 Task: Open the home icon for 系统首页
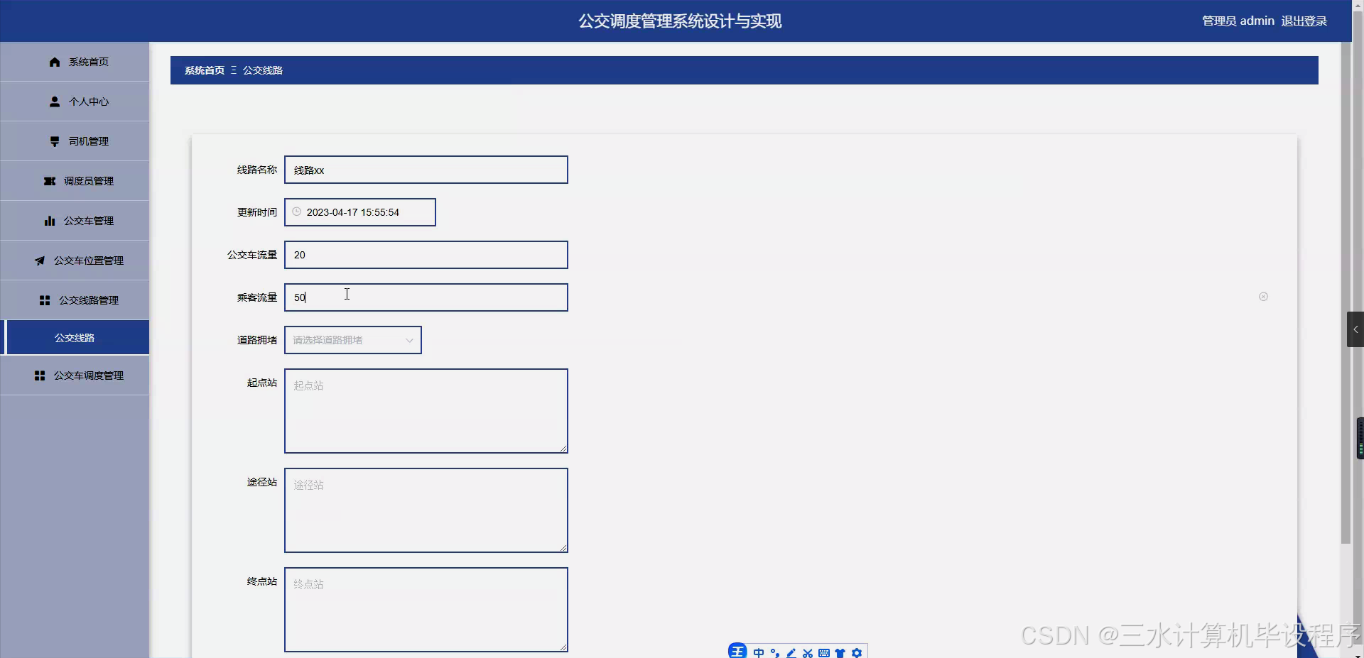54,62
